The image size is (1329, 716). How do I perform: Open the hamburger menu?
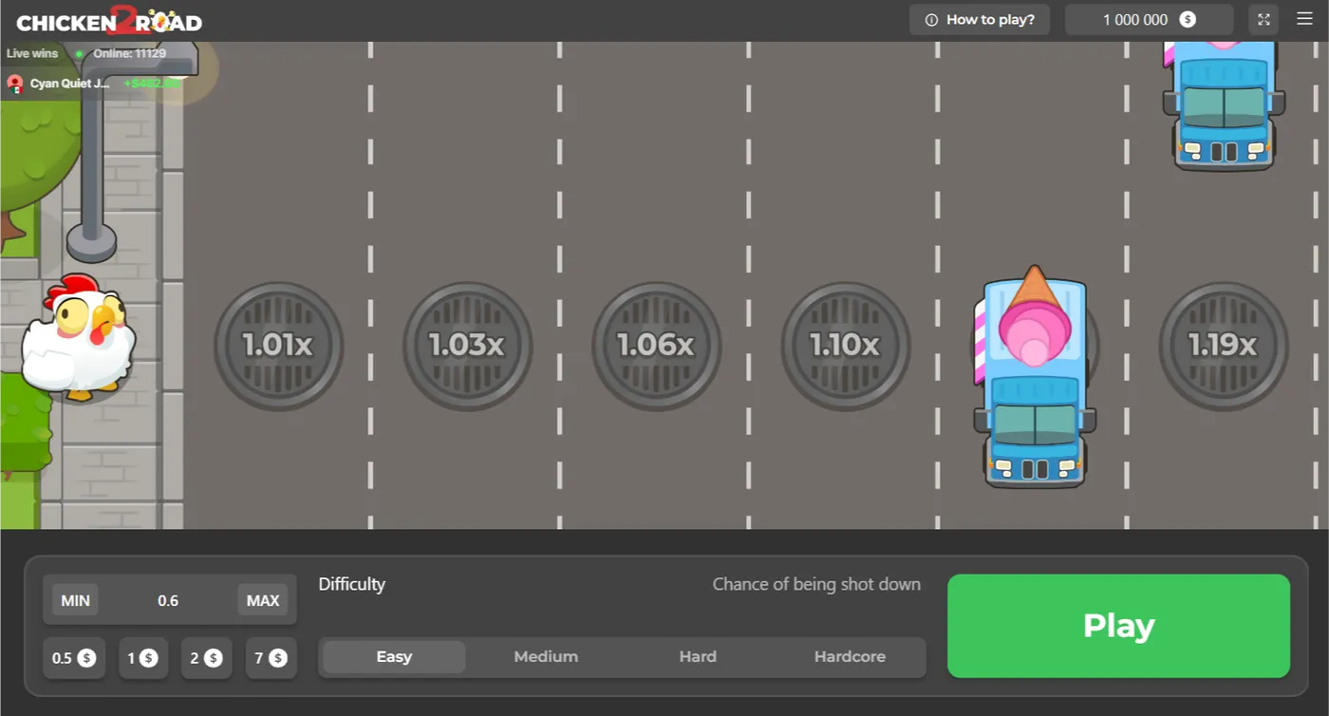click(1304, 19)
